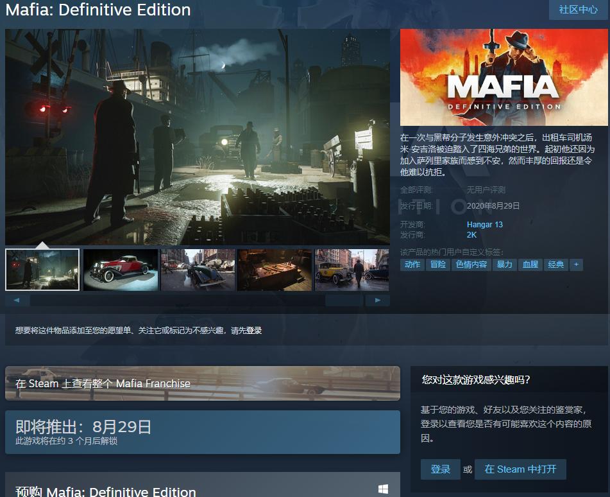Screen dimensions: 610x497
Task: Select the 暴力 tag
Action: coord(505,265)
